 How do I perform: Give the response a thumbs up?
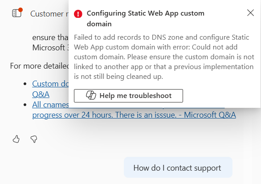16,139
